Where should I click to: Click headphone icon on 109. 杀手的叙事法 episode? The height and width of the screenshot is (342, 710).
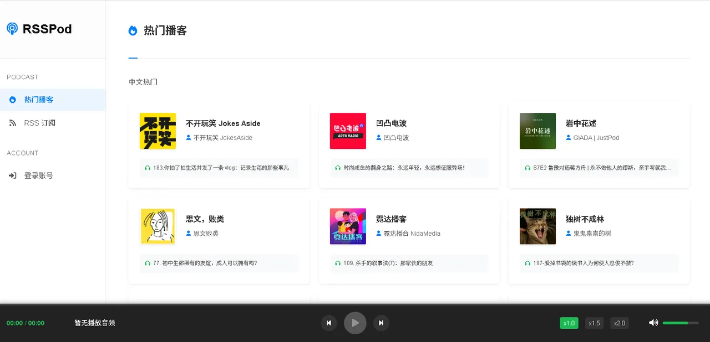click(338, 263)
